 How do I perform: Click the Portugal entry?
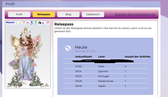tap(103, 76)
